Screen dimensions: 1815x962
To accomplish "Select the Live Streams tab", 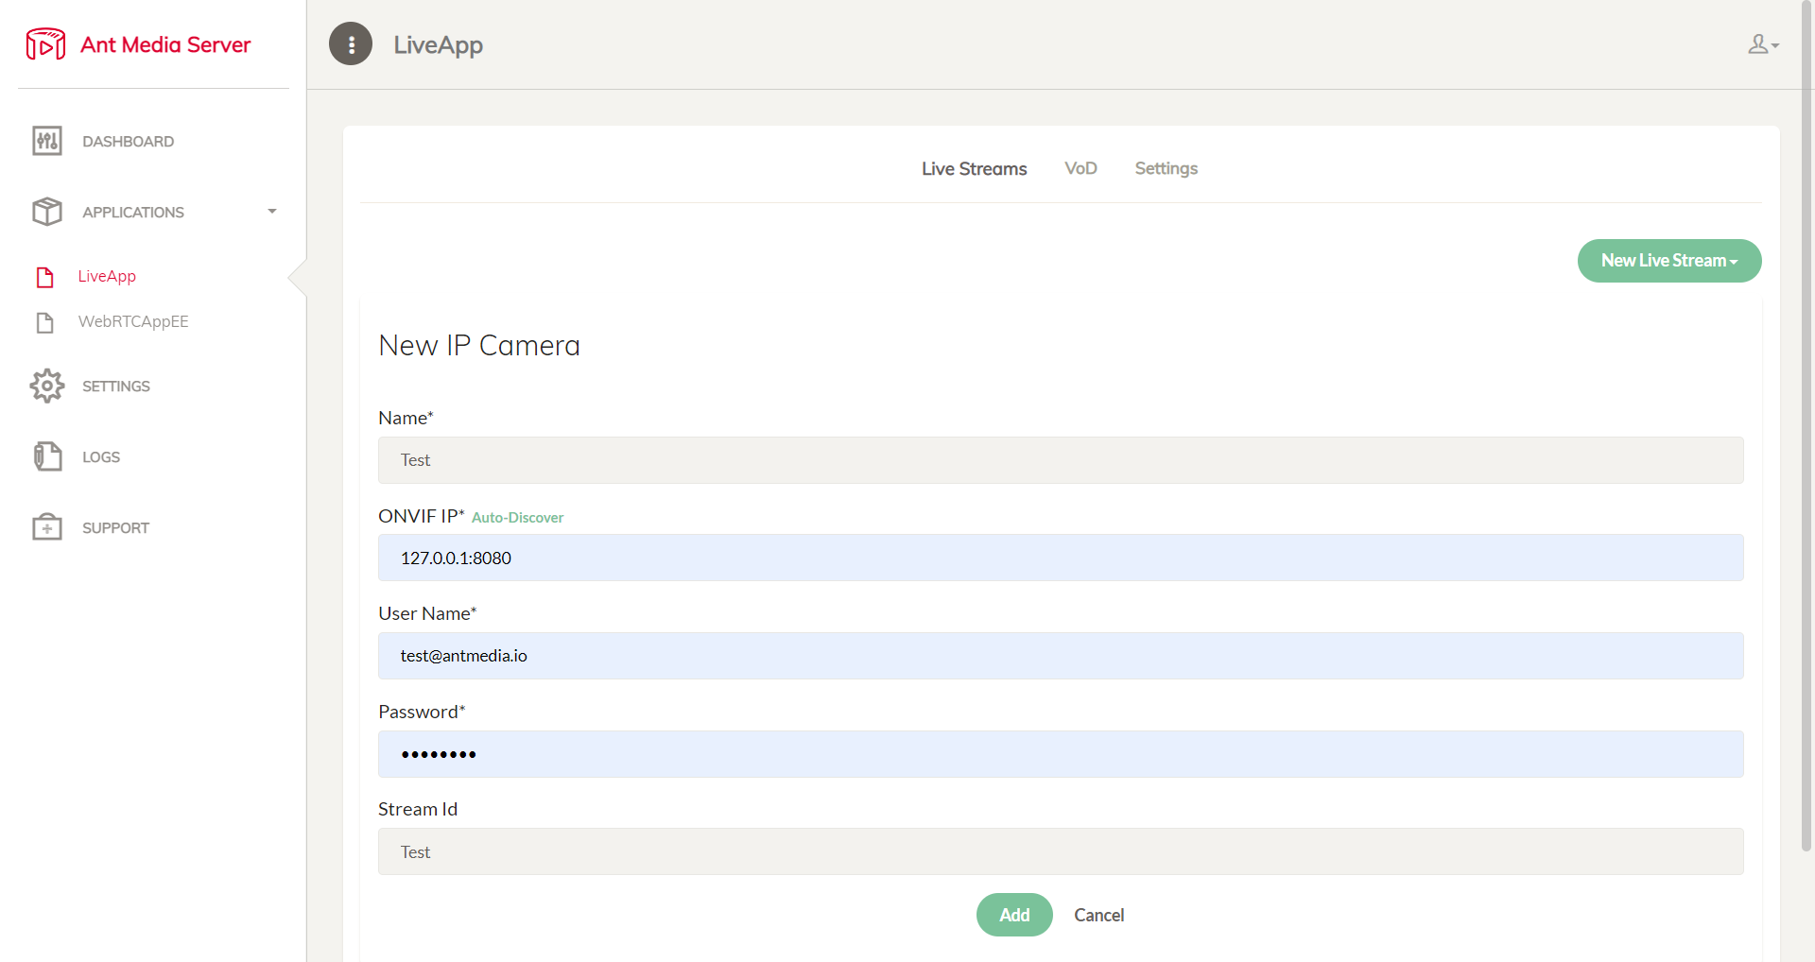I will (x=974, y=168).
